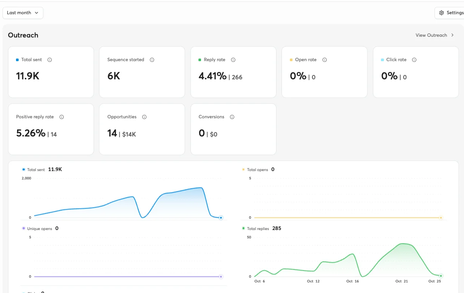Click the green endpoint marker on Total replies chart
The height and width of the screenshot is (293, 464).
tap(441, 276)
